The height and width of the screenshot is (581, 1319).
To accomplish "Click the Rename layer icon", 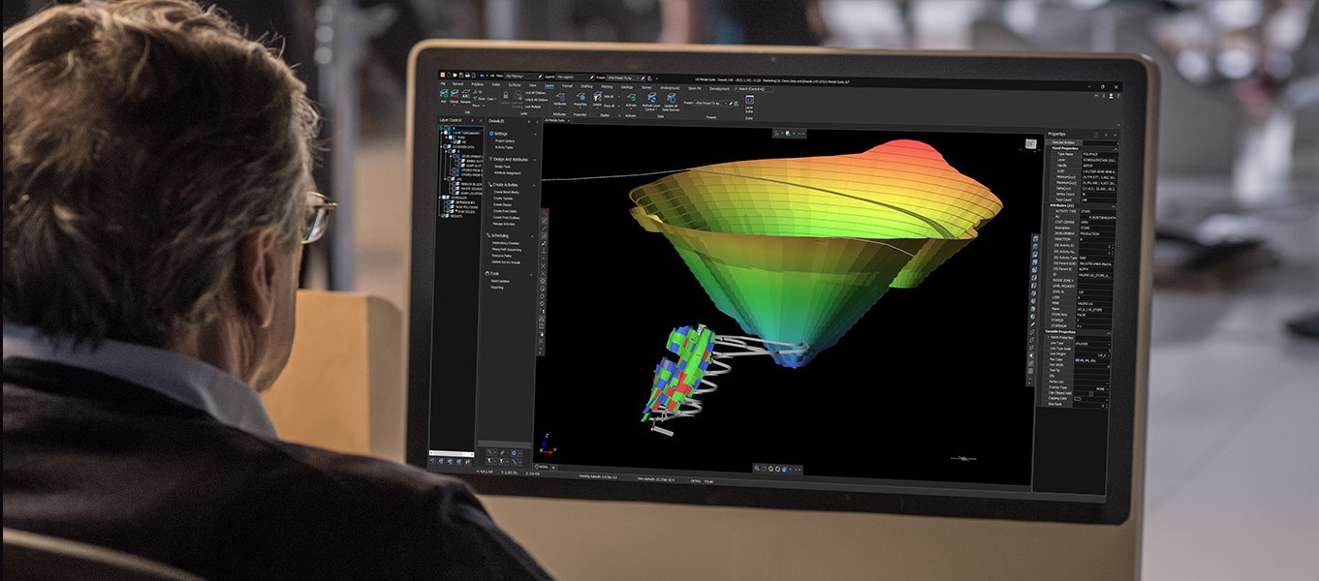I will pos(466,96).
